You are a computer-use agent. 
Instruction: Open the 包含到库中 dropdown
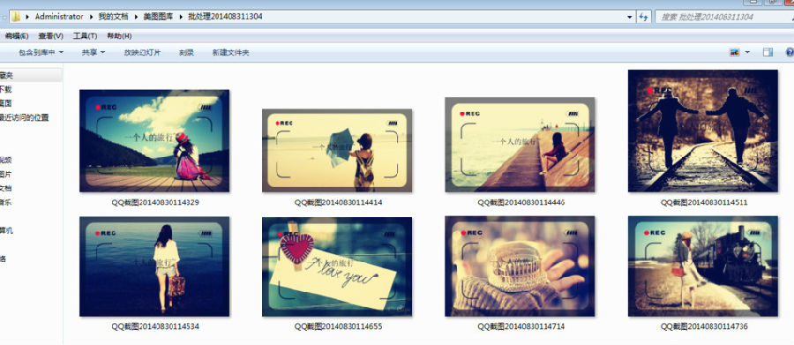click(41, 52)
